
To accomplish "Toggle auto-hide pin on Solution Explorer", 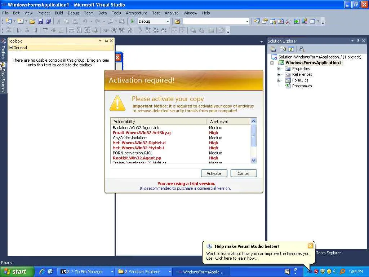I will (x=358, y=41).
